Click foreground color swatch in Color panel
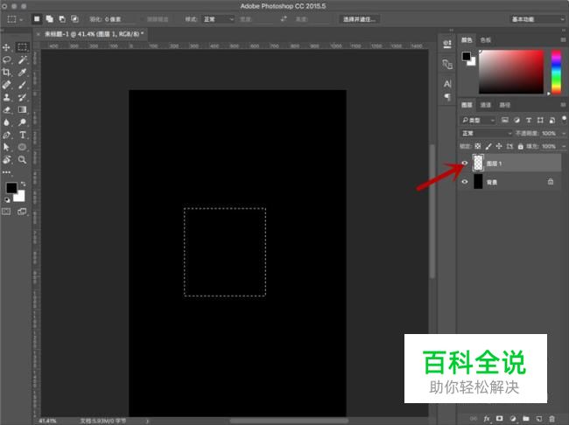The width and height of the screenshot is (569, 425). pos(467,56)
